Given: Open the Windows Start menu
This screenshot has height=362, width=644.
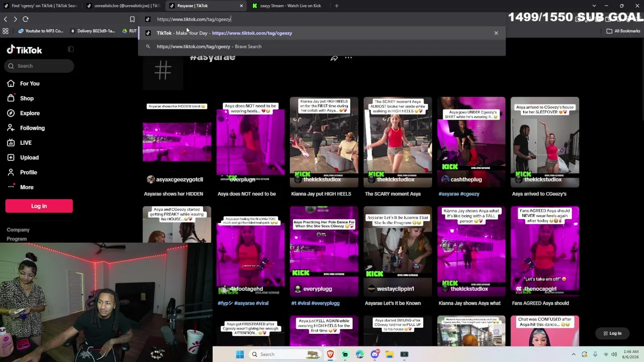Looking at the screenshot, I should point(240,354).
